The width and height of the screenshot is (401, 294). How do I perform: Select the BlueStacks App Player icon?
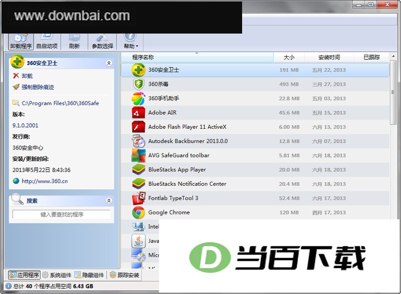tap(138, 170)
